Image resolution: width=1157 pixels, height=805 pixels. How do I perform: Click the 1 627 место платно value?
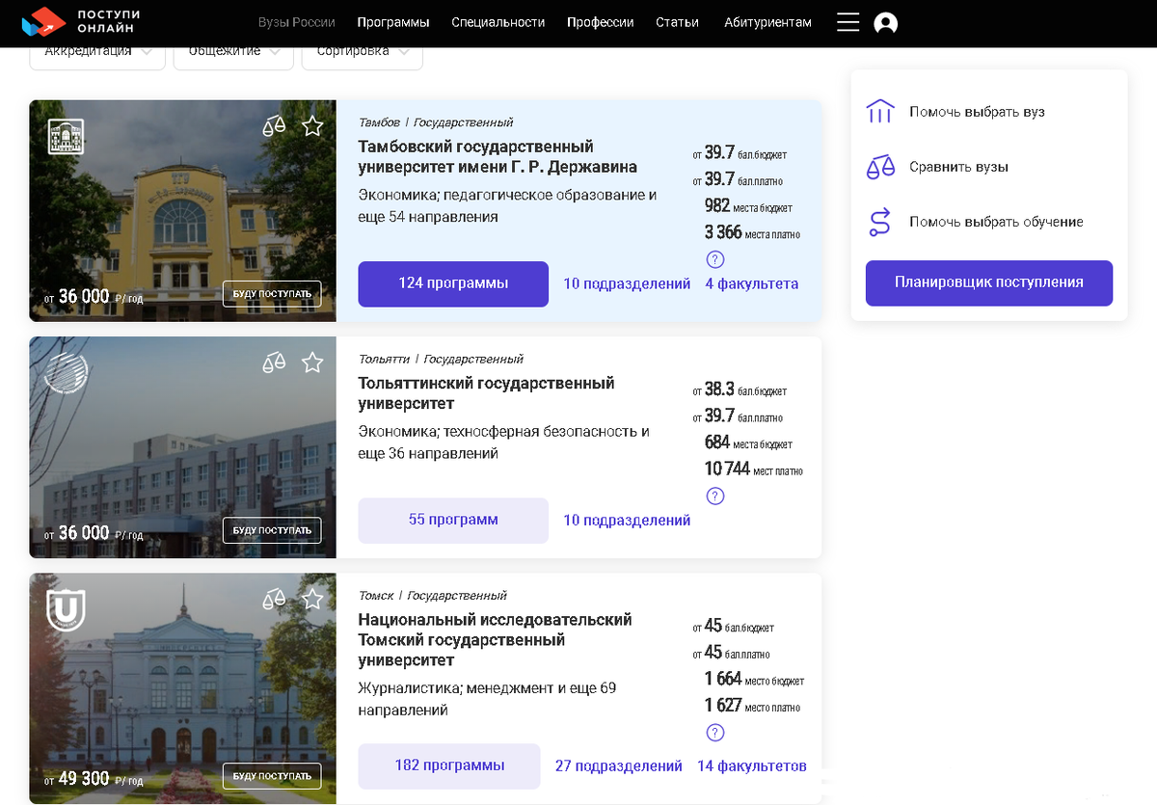coord(752,706)
